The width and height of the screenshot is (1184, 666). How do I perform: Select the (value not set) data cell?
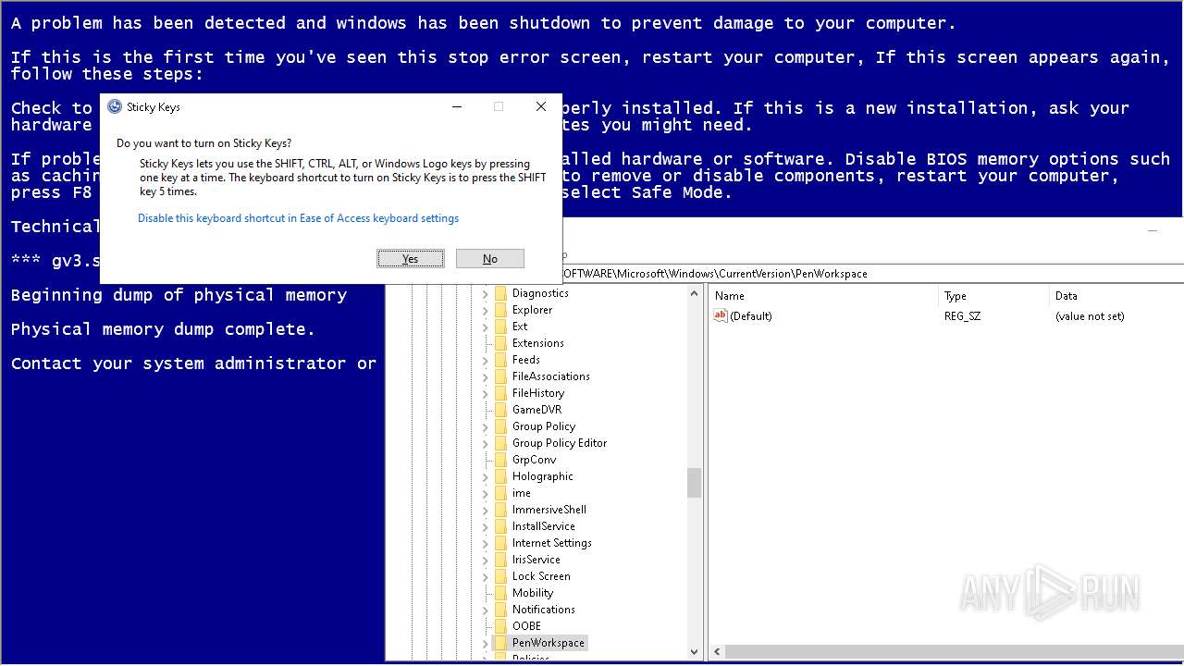[x=1090, y=316]
